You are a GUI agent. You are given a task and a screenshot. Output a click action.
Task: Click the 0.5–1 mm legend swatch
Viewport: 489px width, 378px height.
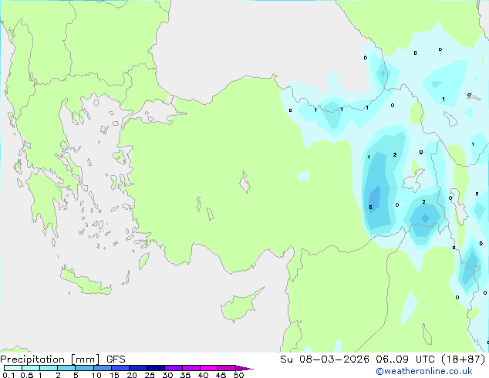pyautogui.click(x=31, y=368)
